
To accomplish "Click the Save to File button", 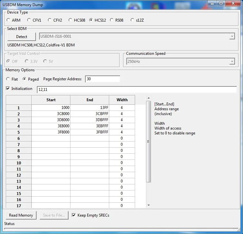I will 54,215.
